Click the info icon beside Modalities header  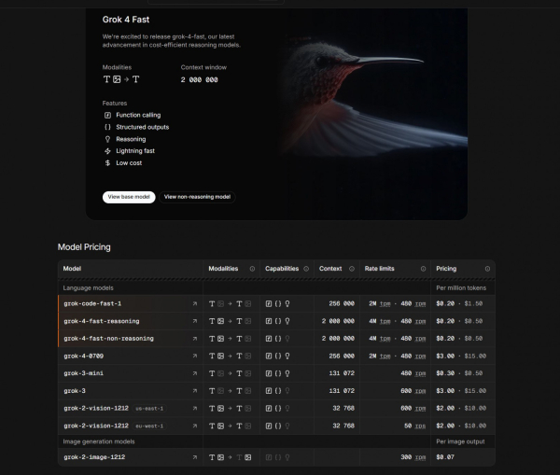pos(252,269)
